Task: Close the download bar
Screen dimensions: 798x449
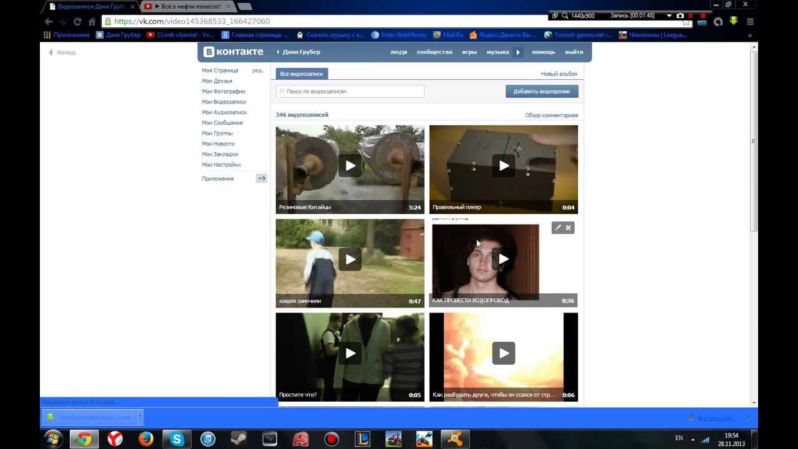Action: click(748, 418)
